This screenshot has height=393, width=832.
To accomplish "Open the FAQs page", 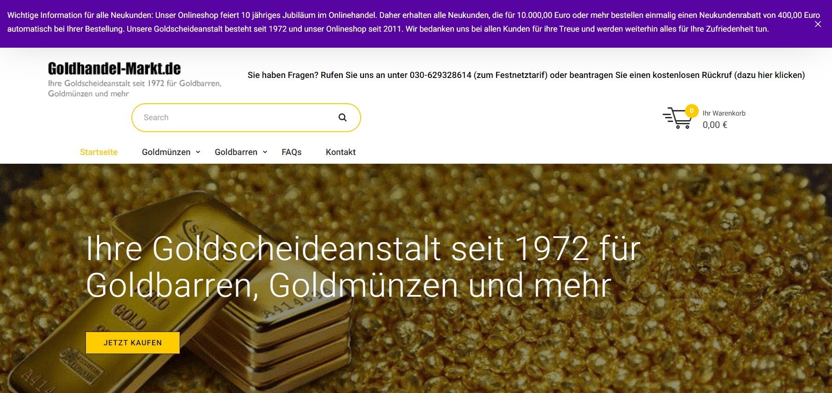I will (291, 152).
